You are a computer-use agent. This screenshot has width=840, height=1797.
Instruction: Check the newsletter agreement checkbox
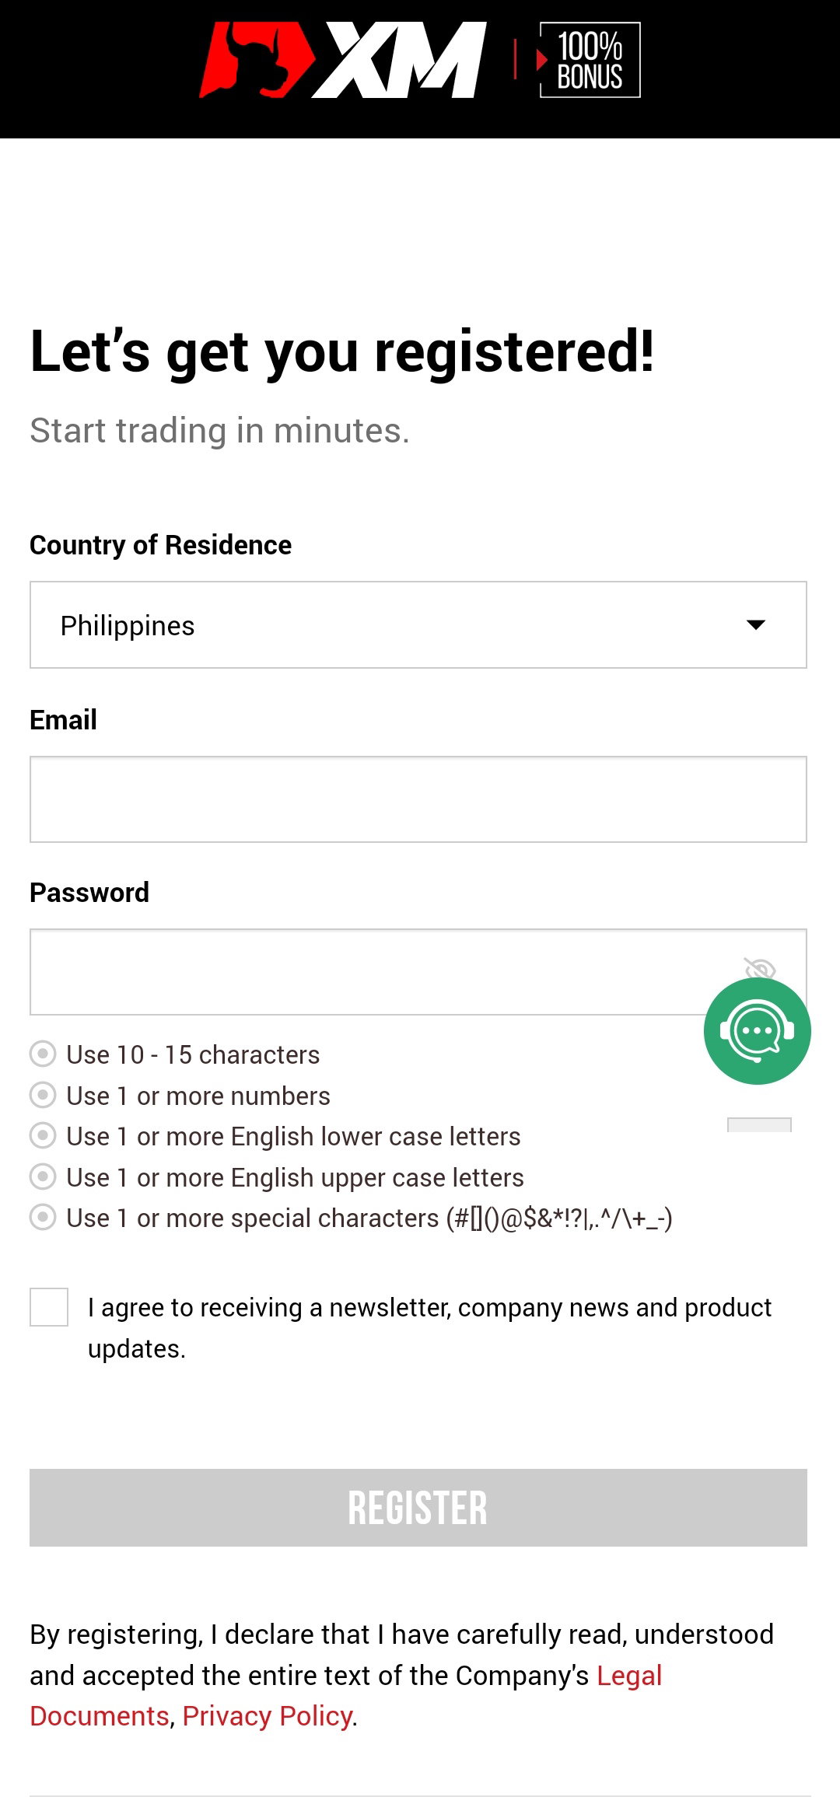(49, 1307)
